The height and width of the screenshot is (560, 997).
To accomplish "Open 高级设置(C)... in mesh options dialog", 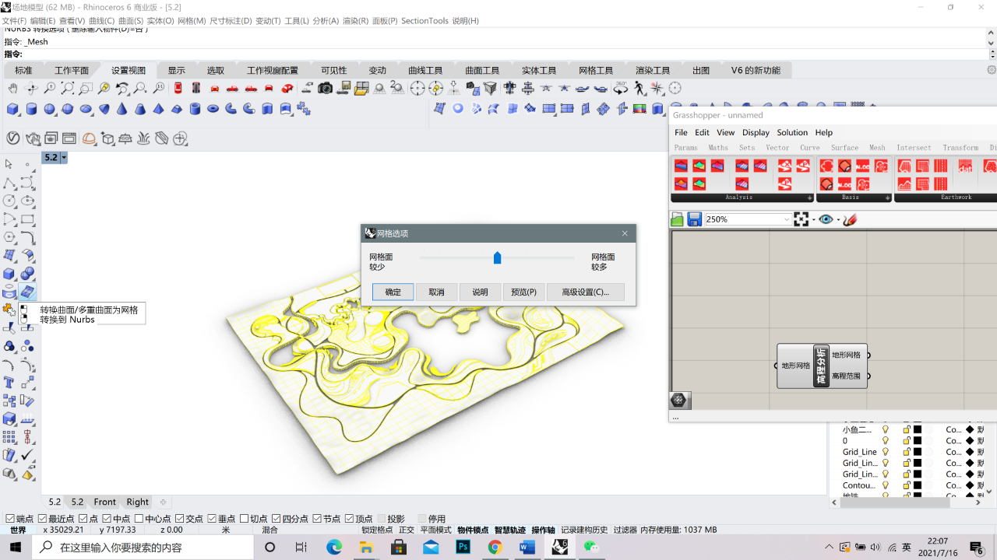I will pyautogui.click(x=586, y=292).
